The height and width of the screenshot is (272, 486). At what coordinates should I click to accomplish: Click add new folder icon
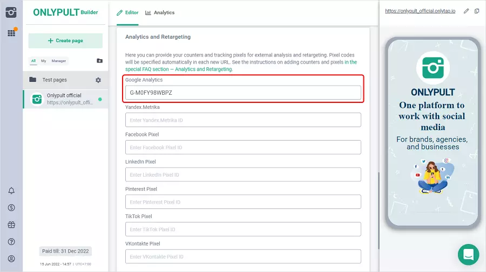click(99, 61)
